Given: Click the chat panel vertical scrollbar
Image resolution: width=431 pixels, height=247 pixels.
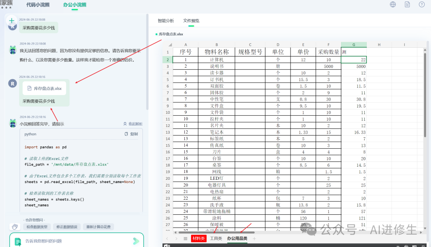Looking at the screenshot, I should [147, 62].
